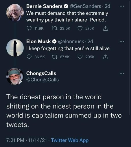
Task: Retweet Elon Musk's tweet
Action: [x=55, y=57]
